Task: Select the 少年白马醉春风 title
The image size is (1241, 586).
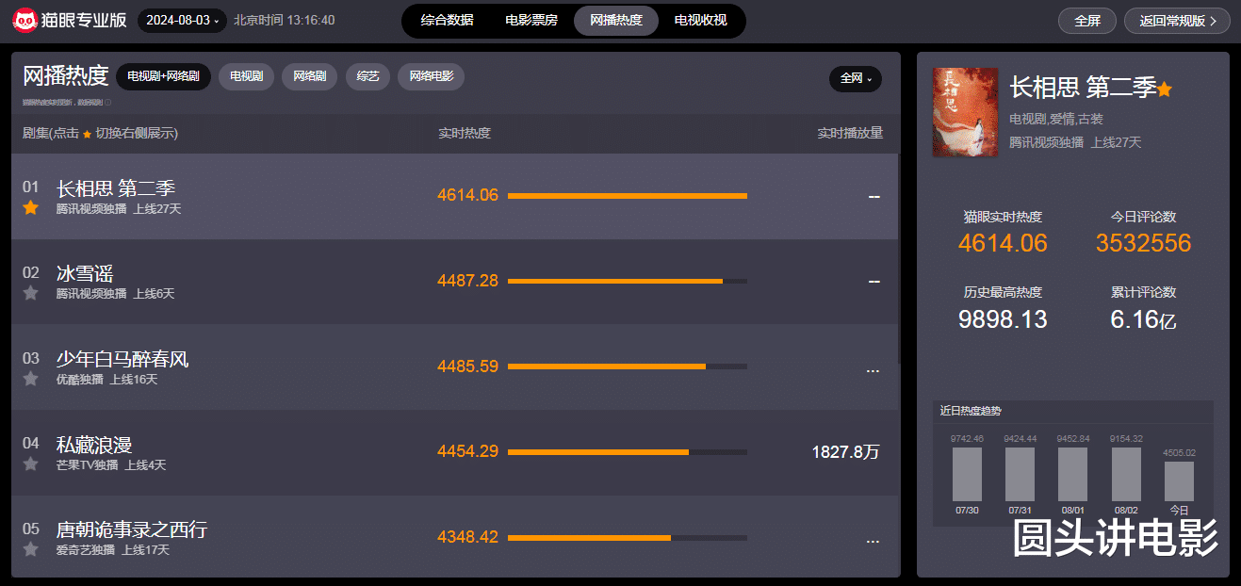Action: [x=122, y=359]
